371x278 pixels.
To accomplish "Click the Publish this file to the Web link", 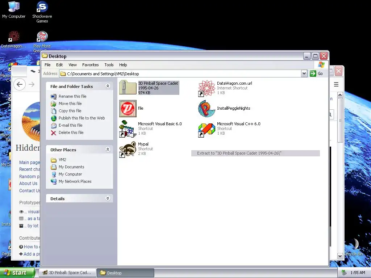I will [x=82, y=118].
